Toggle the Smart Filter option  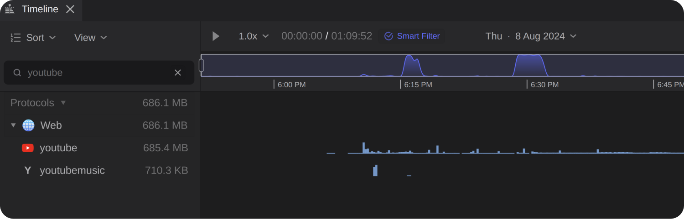click(412, 36)
